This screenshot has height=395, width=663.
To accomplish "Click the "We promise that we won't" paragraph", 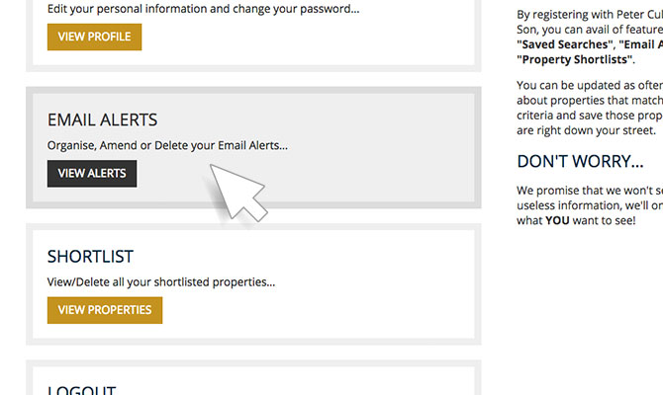I will (589, 190).
